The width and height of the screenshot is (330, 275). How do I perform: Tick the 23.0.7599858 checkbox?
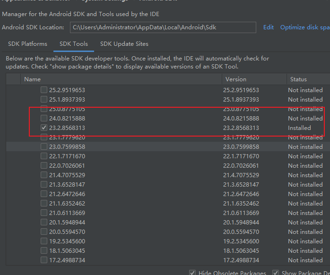coord(44,146)
